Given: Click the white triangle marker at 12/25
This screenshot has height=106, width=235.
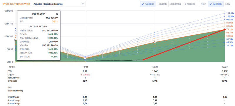Looking at the screenshot, I should tap(85, 58).
